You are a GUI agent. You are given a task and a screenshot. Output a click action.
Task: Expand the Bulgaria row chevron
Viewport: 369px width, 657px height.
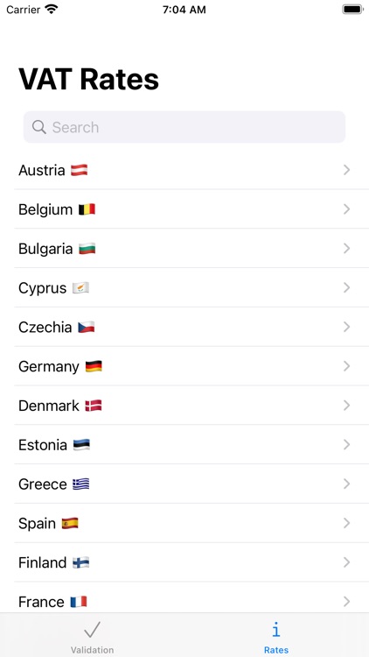346,249
